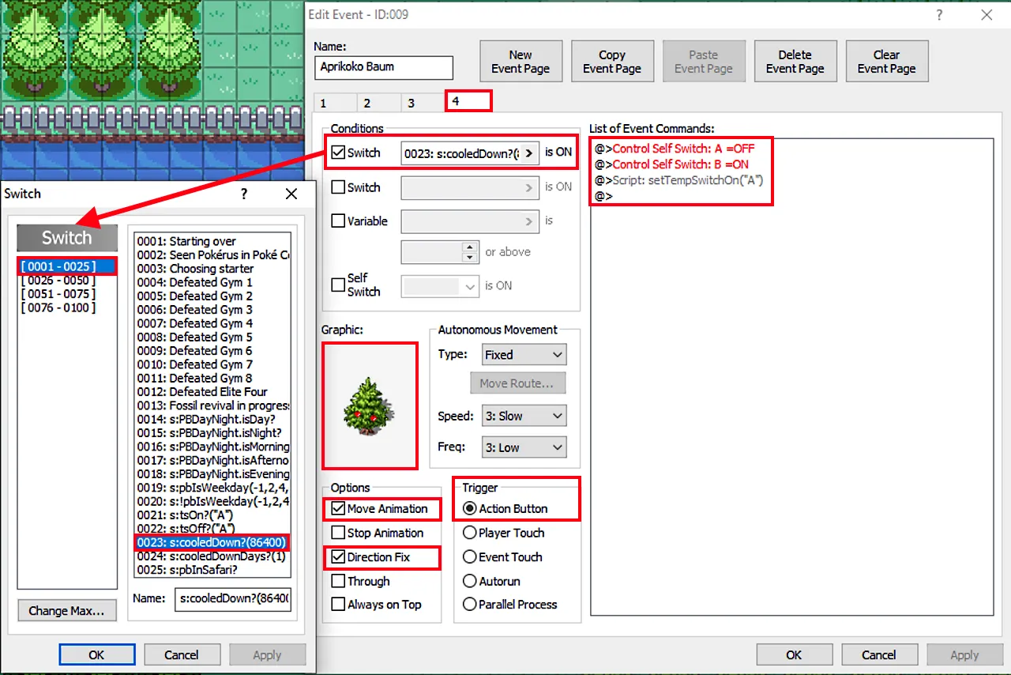Select switch range 0076 - 0100
Viewport: 1011px width, 675px height.
[66, 308]
